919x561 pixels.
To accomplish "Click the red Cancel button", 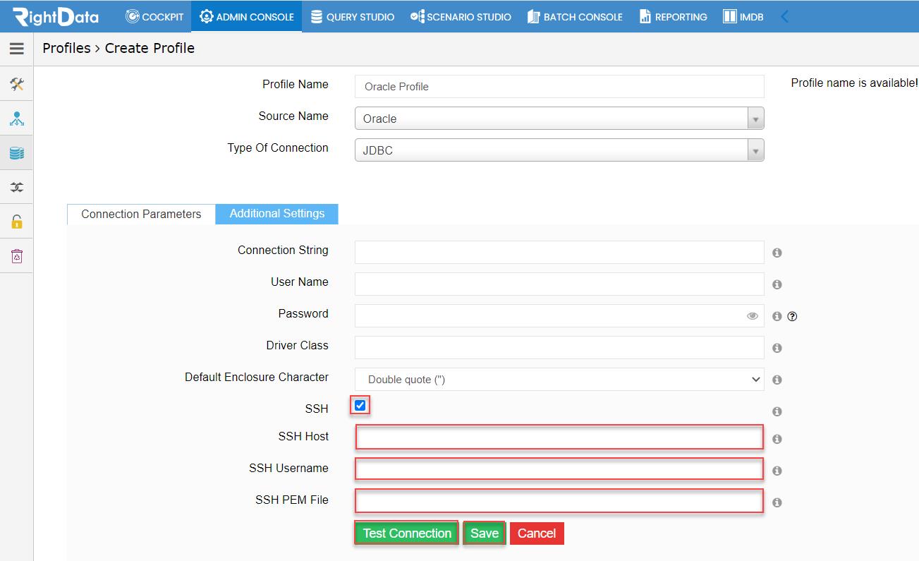I will click(x=537, y=533).
